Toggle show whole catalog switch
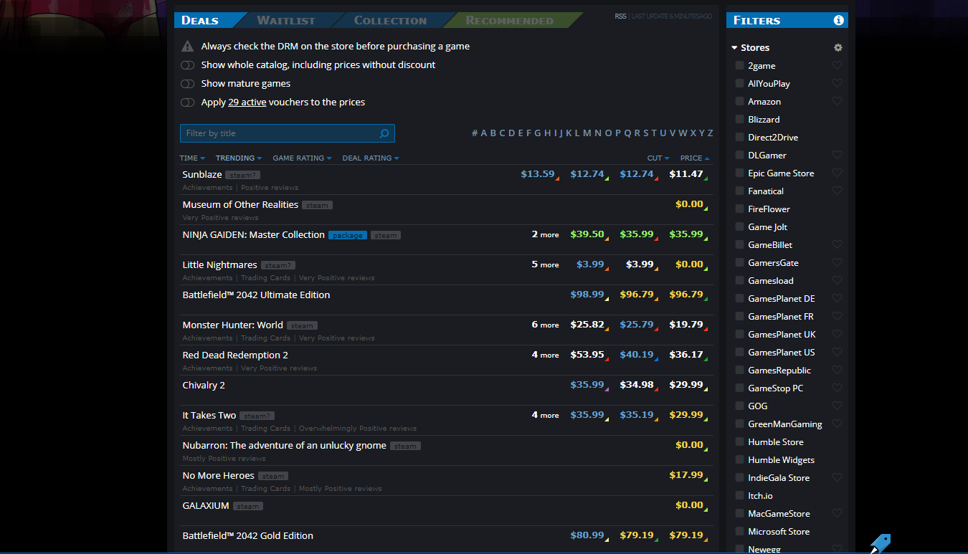The width and height of the screenshot is (968, 554). pyautogui.click(x=187, y=65)
